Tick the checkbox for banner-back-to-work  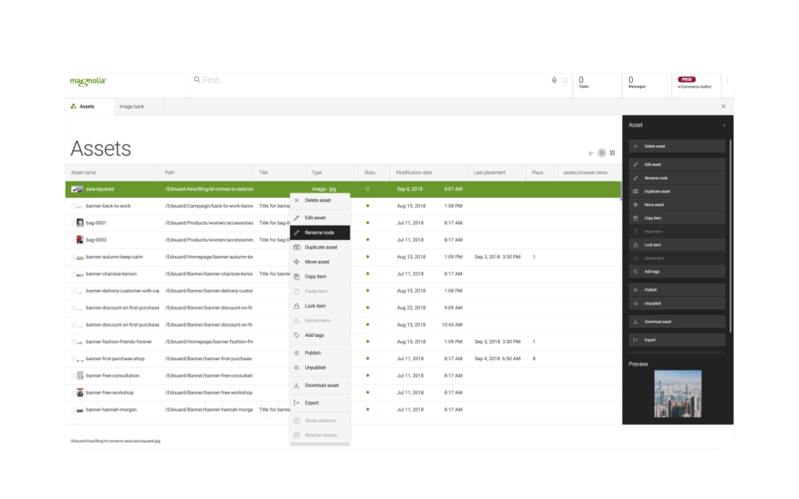pyautogui.click(x=75, y=206)
